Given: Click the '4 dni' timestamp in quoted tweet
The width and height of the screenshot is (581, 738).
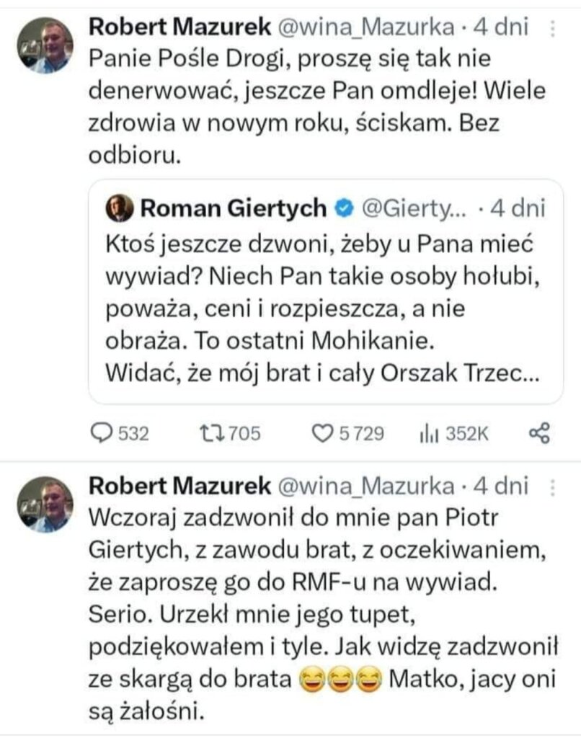Looking at the screenshot, I should [517, 209].
